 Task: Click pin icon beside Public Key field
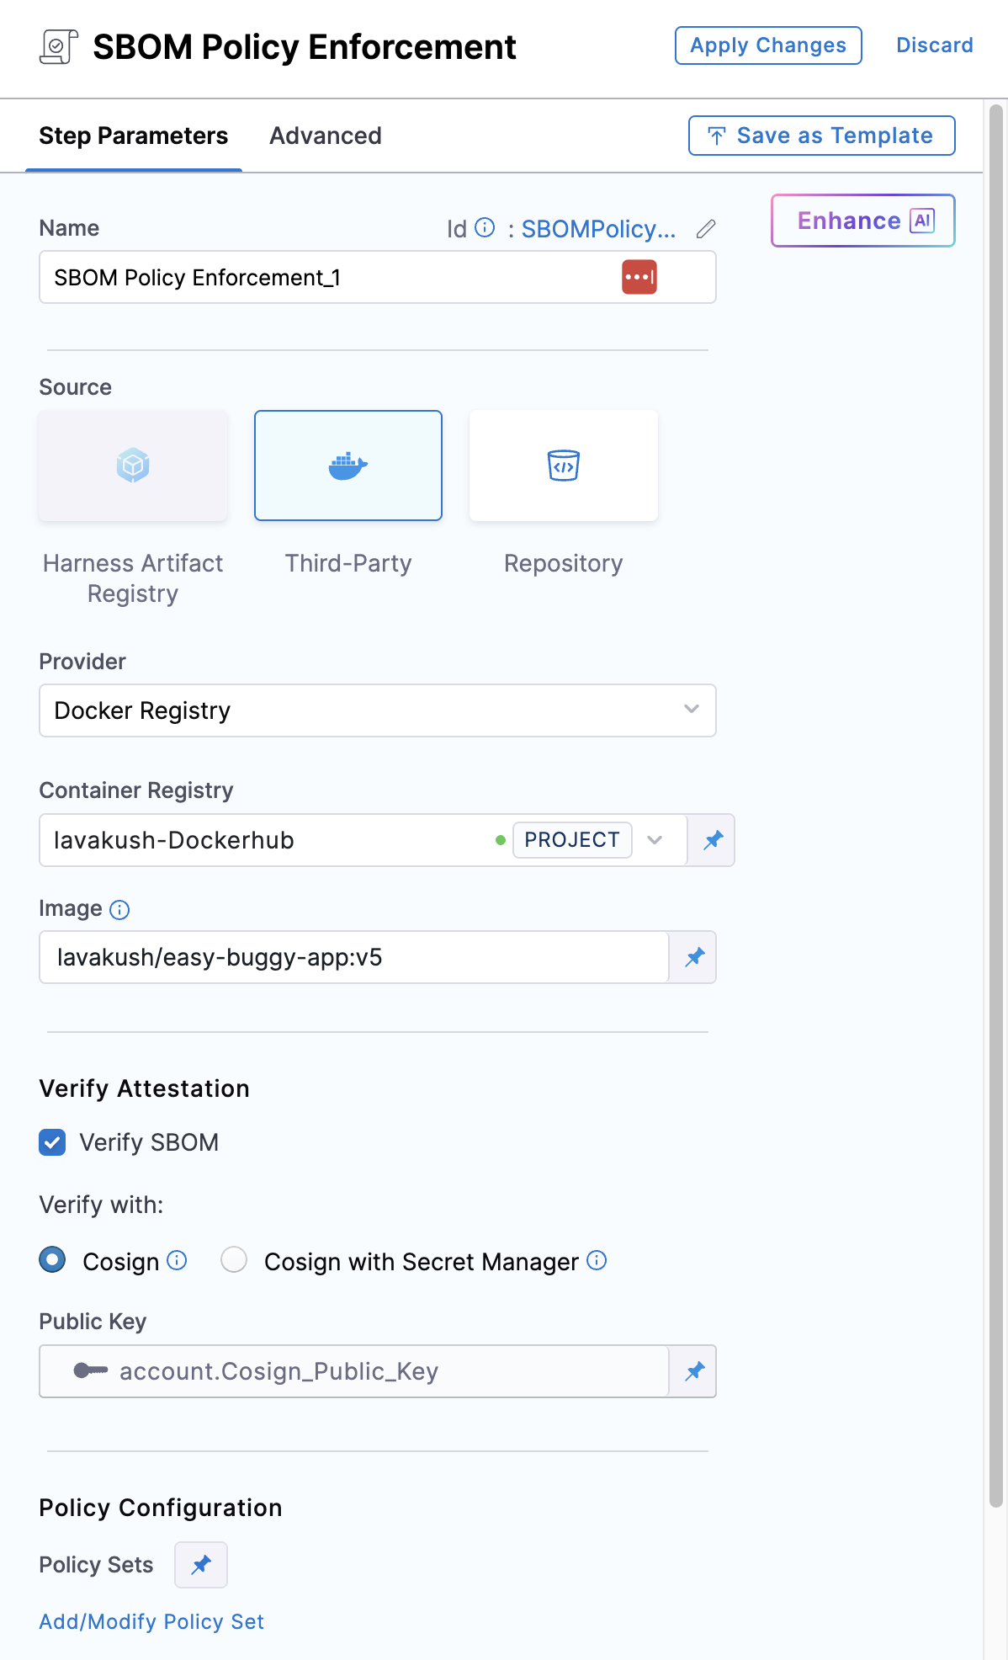tap(694, 1371)
